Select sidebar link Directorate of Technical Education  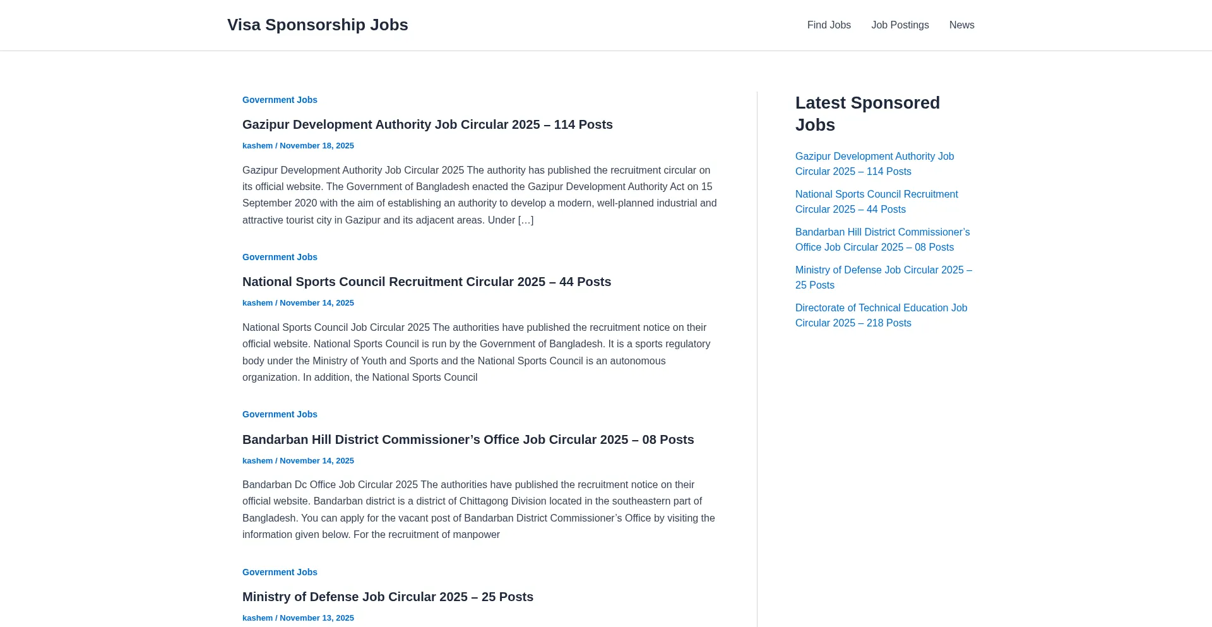coord(881,315)
